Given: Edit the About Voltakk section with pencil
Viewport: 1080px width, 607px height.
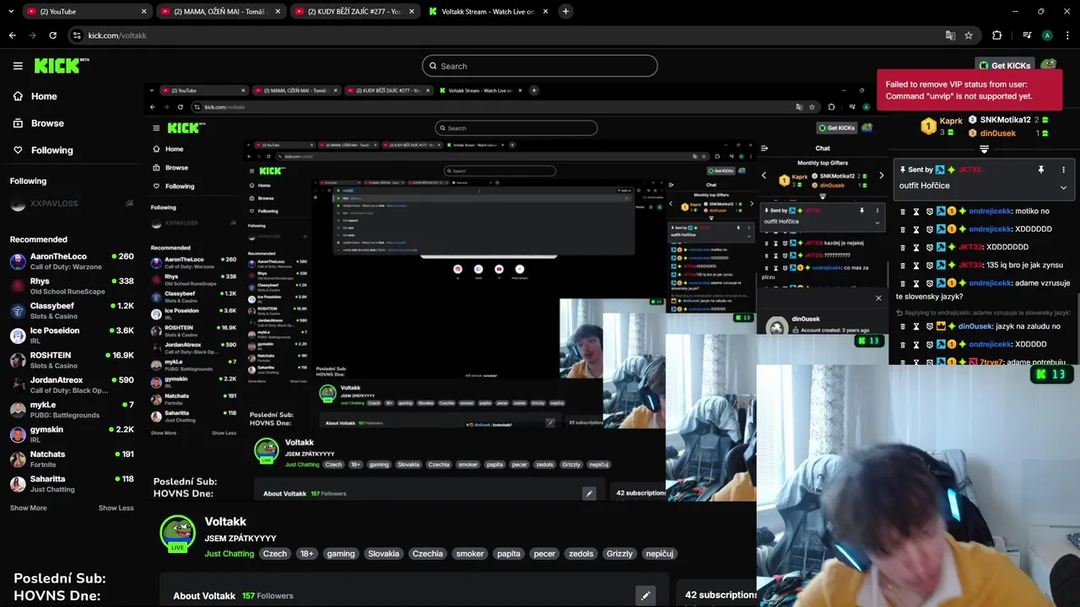Looking at the screenshot, I should (x=645, y=595).
